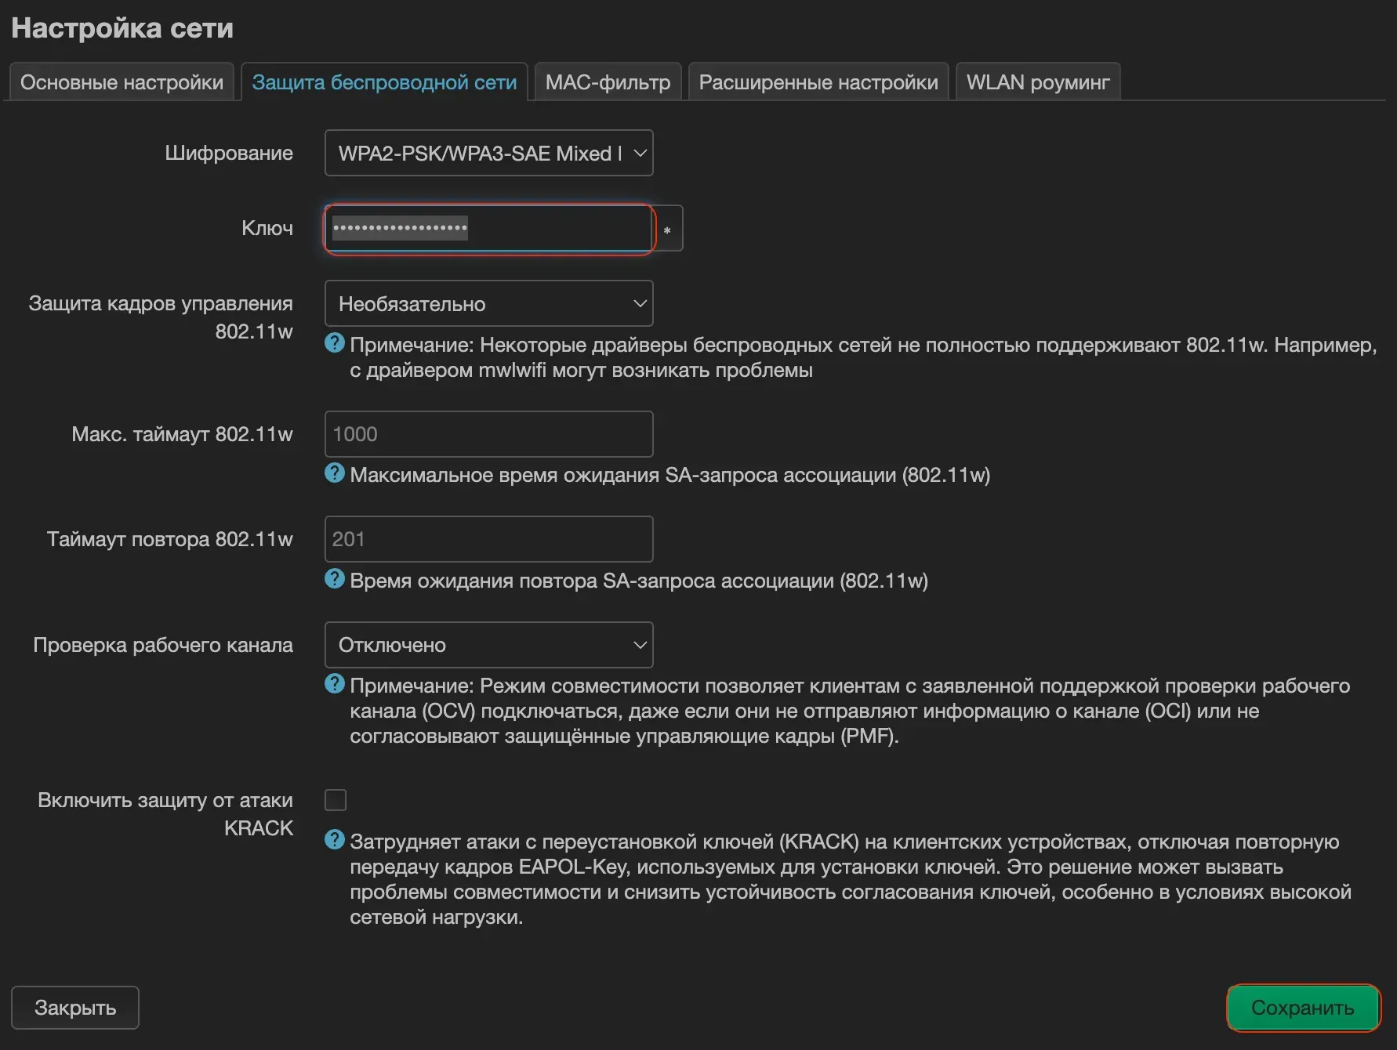Switch to WLAN роуминг tab
The height and width of the screenshot is (1050, 1397).
pos(1038,82)
